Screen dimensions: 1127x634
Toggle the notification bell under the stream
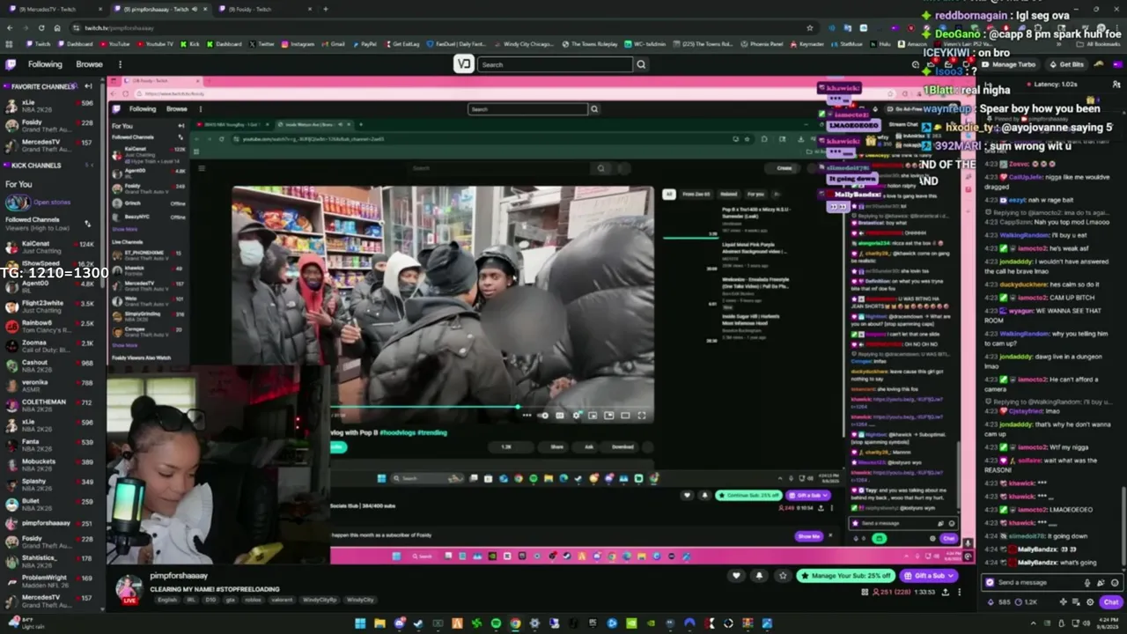click(x=759, y=576)
